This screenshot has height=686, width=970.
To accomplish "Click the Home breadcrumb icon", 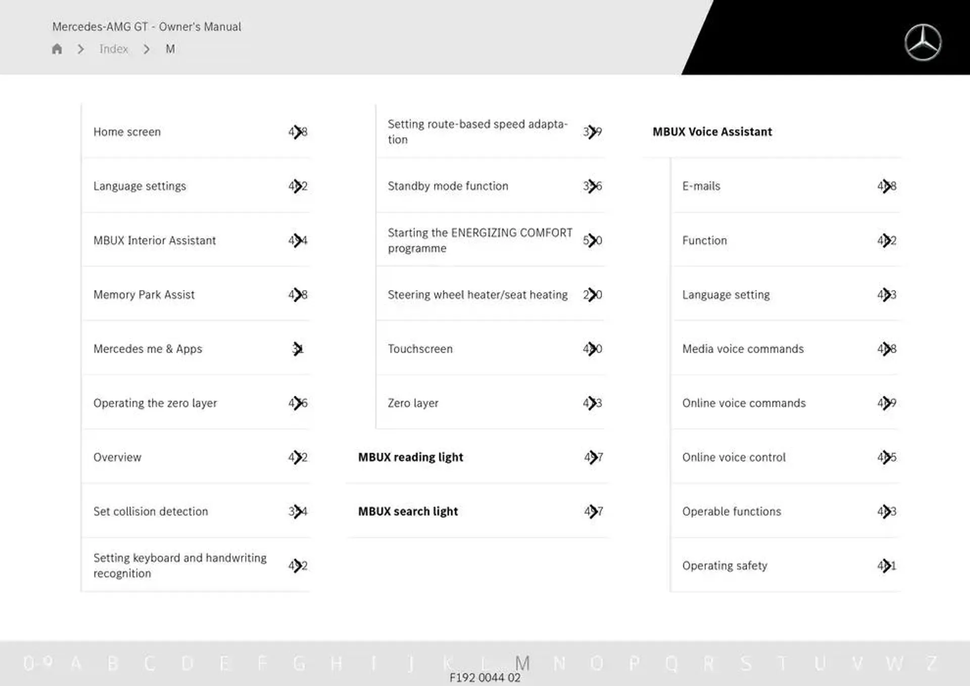I will tap(56, 49).
